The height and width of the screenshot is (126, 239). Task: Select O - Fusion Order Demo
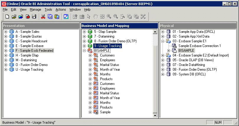(x=32, y=65)
